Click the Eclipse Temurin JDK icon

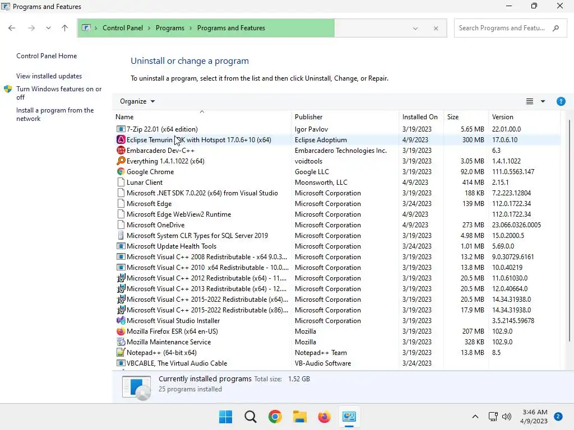point(121,139)
